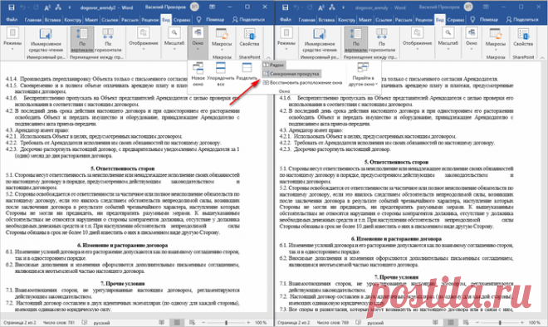Toggle View Side by Side (Рядом)
Viewport: 548px width, 327px height.
pos(273,65)
